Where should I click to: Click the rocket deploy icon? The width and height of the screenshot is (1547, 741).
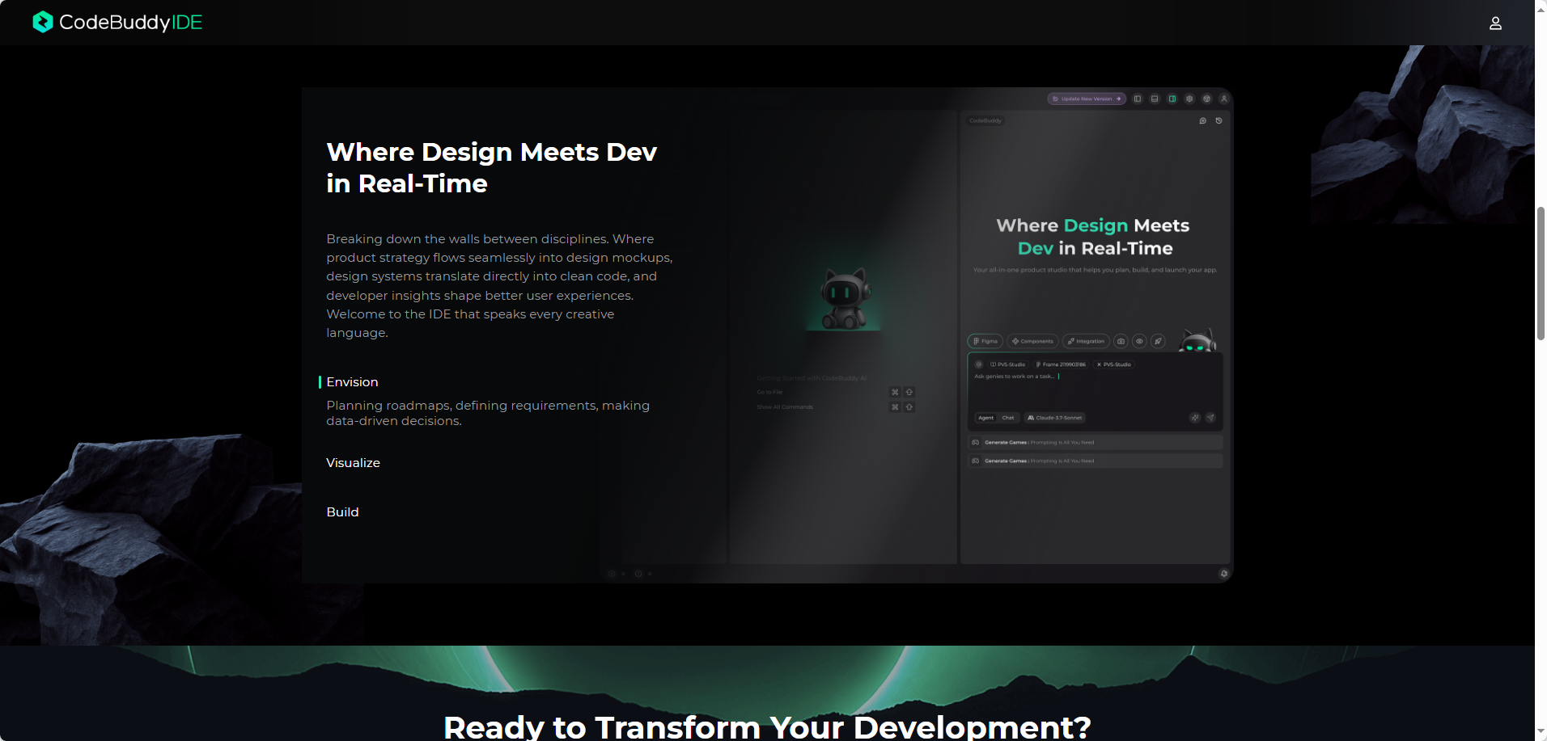[x=1158, y=341]
